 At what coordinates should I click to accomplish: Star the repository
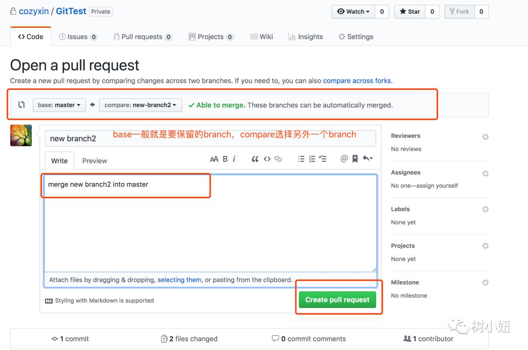(x=410, y=11)
